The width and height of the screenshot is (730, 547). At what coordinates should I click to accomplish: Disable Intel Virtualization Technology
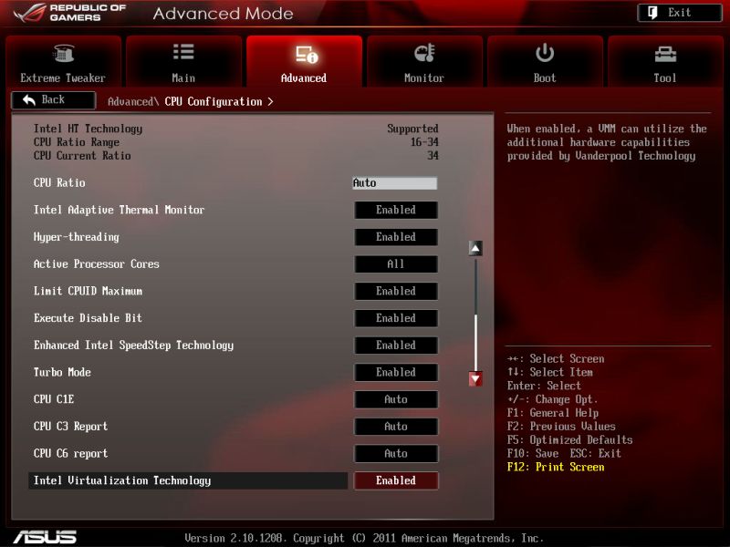pos(395,480)
